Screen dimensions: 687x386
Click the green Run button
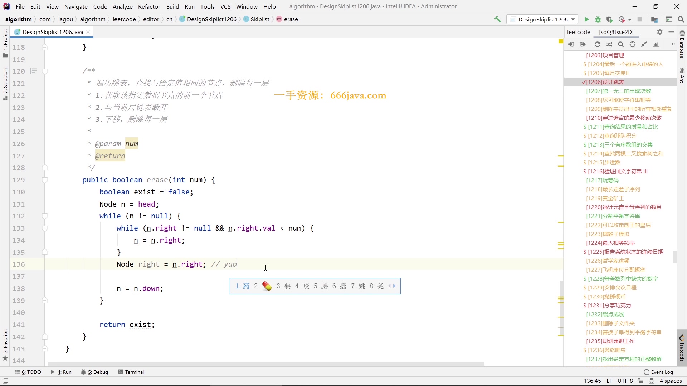(586, 19)
